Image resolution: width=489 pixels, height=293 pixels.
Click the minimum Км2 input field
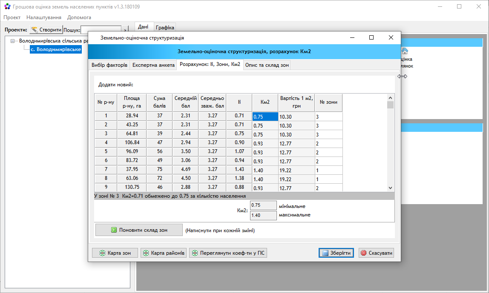click(x=263, y=205)
